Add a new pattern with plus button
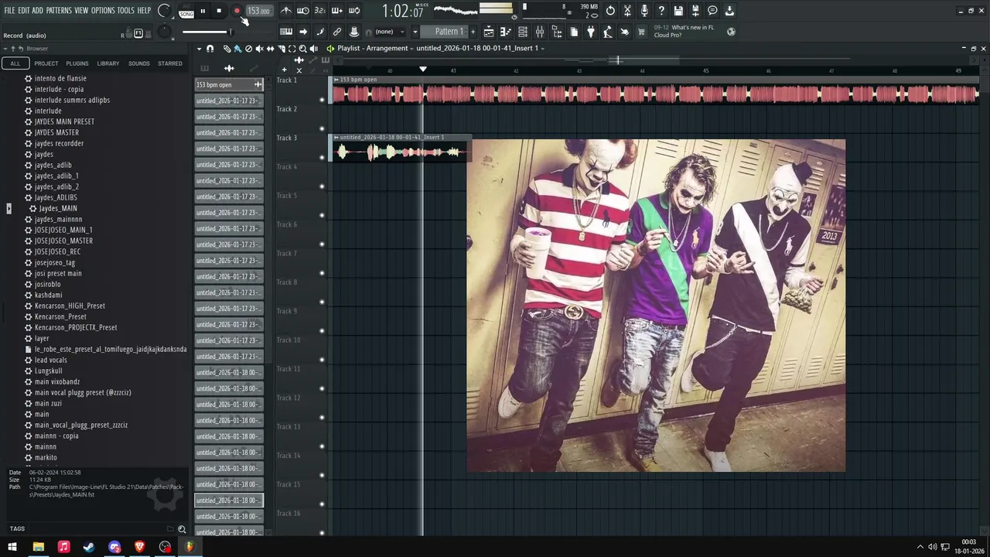990x557 pixels. (473, 32)
